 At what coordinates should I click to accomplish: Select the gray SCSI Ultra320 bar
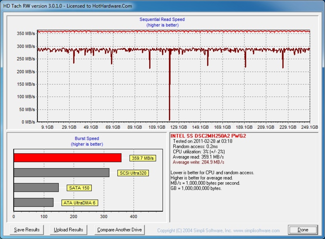pos(62,173)
